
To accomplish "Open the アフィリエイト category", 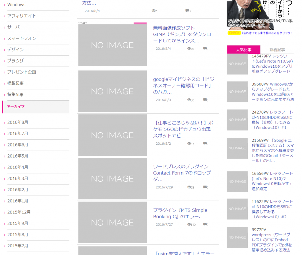I will (x=22, y=16).
